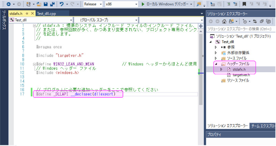Open the debugger target dropdown arrow

pyautogui.click(x=191, y=4)
